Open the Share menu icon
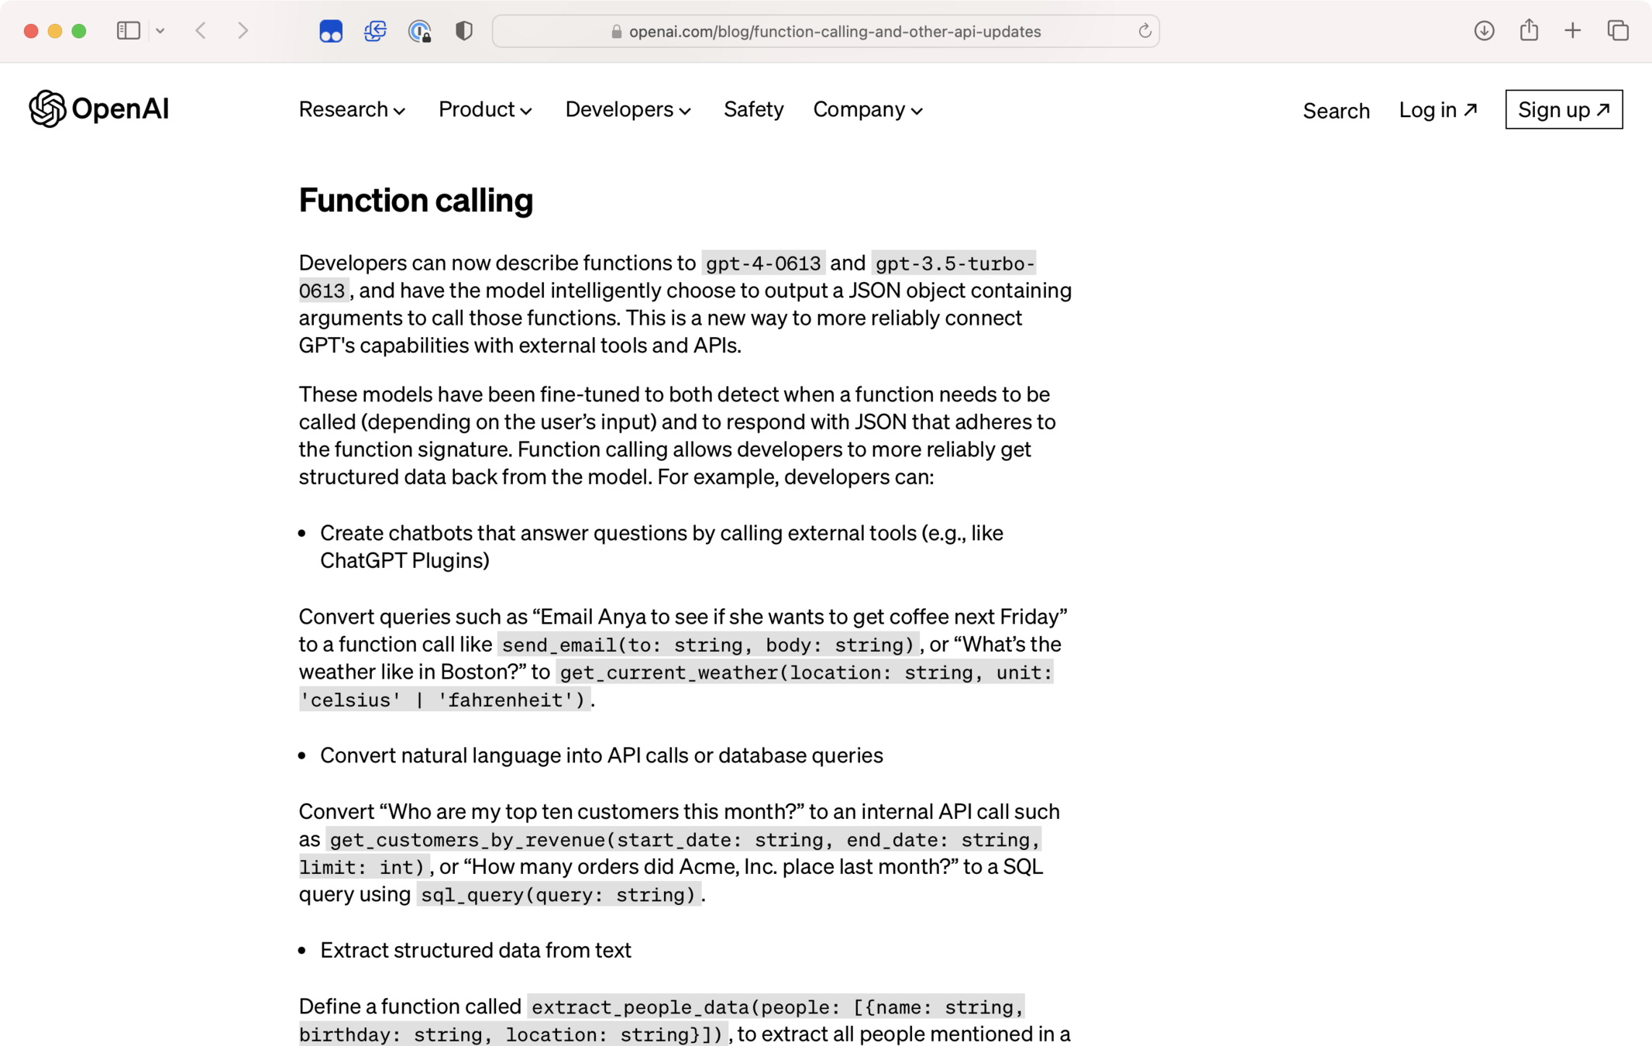 [1529, 31]
